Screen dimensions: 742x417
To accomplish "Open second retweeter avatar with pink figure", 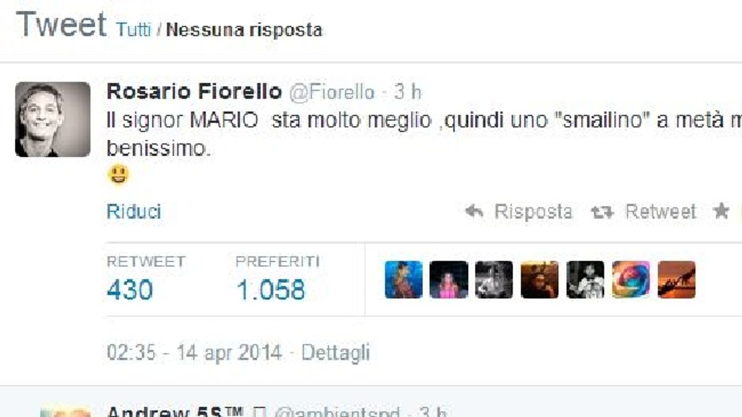I will tap(449, 279).
